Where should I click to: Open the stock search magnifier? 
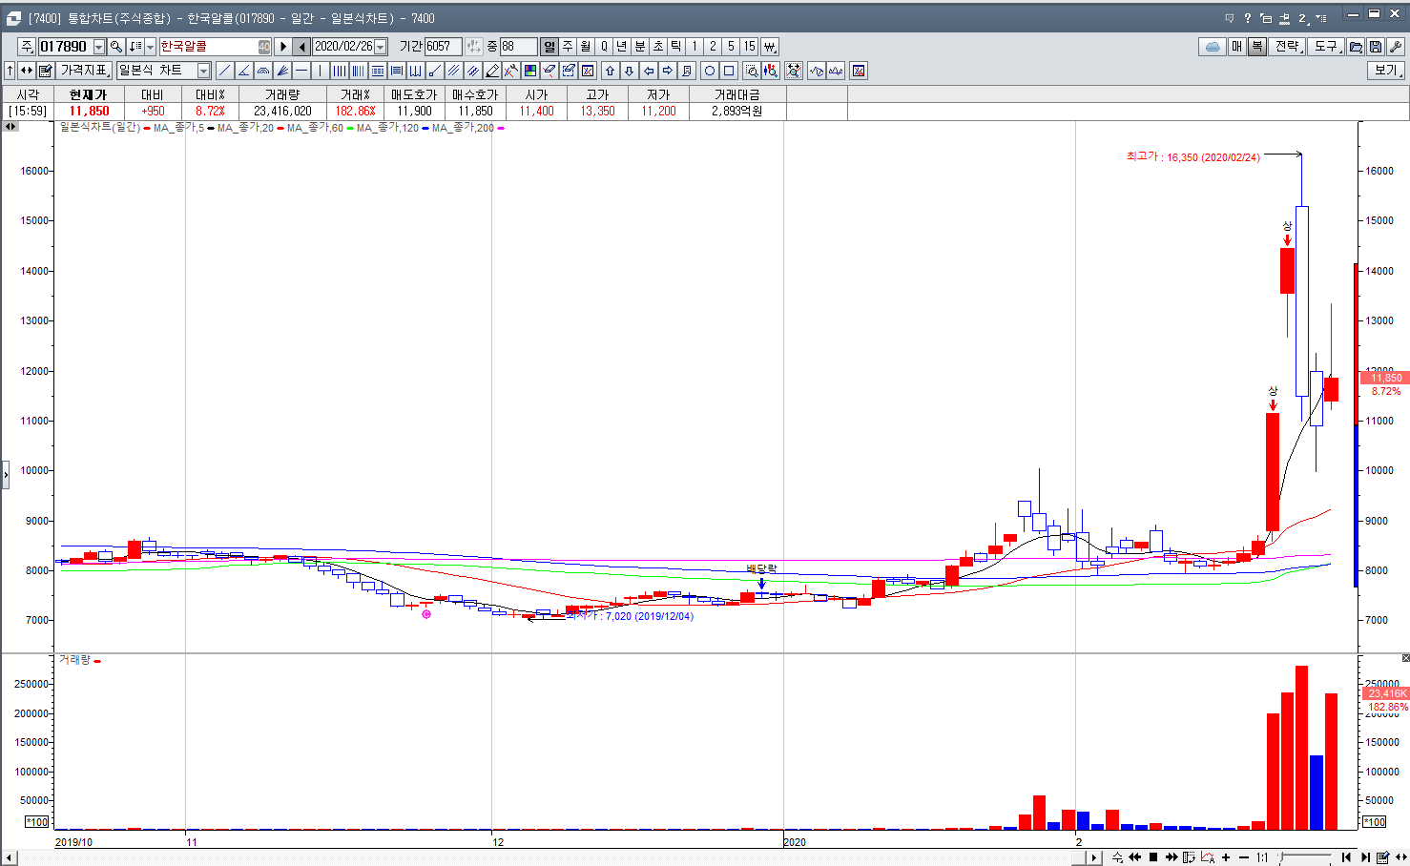pos(115,46)
